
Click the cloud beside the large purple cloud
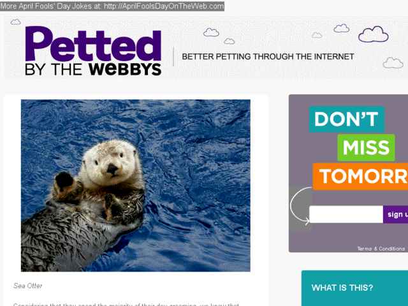click(x=342, y=28)
